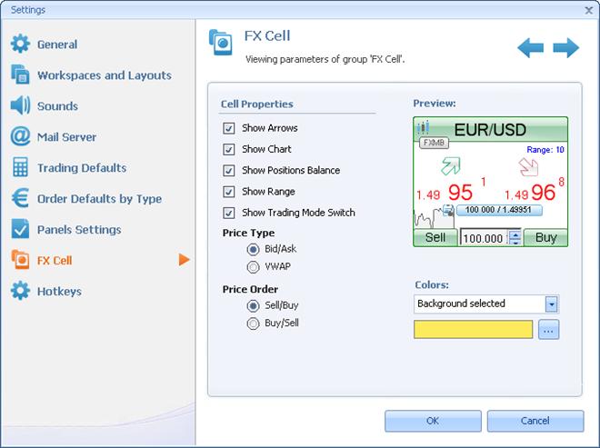
Task: Open the General settings section
Action: tap(57, 45)
